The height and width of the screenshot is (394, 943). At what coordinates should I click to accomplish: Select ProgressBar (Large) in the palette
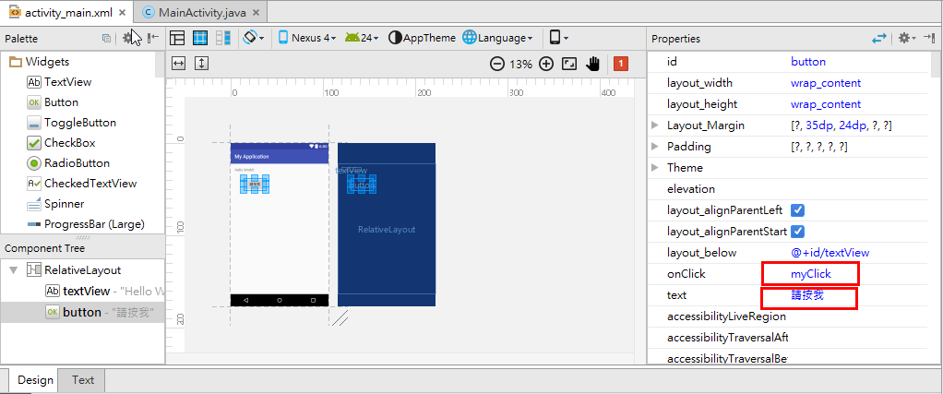(86, 224)
